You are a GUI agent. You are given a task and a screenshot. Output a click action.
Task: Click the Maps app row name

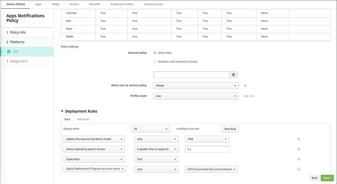pyautogui.click(x=69, y=29)
